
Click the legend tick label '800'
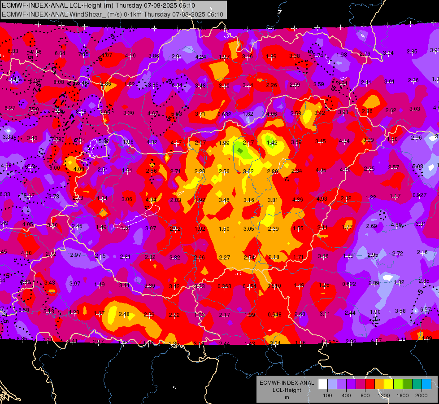click(365, 395)
